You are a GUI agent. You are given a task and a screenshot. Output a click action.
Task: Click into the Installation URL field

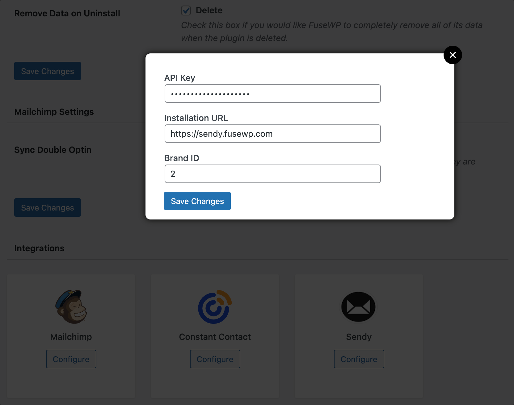[273, 134]
